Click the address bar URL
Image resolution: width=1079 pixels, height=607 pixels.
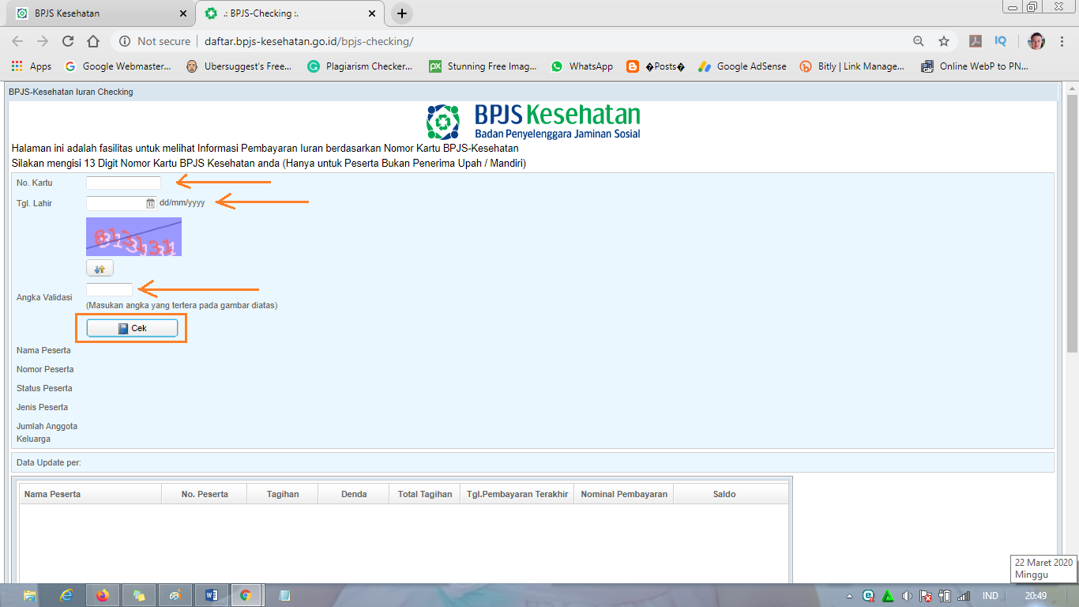309,41
